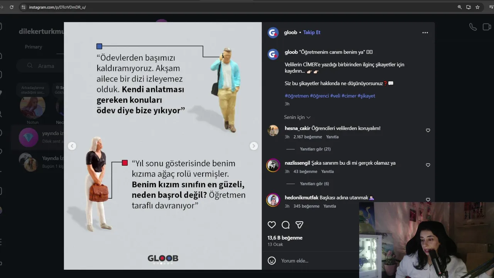
Task: Select Primary tab in background messages
Action: tap(34, 47)
